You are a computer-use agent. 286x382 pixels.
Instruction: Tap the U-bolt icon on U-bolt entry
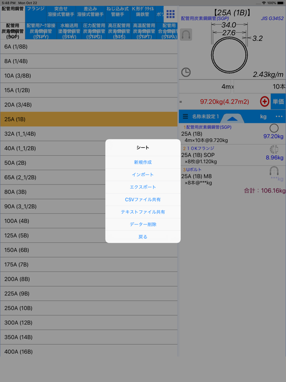tap(274, 171)
